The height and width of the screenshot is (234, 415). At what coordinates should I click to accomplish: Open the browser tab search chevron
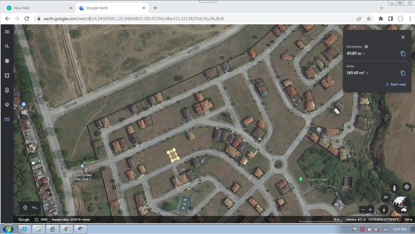point(381,8)
